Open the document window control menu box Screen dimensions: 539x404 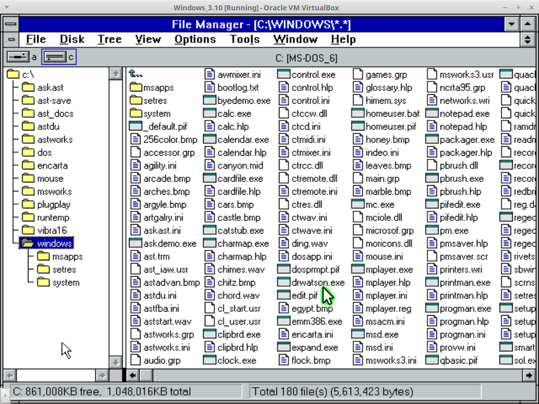point(11,39)
